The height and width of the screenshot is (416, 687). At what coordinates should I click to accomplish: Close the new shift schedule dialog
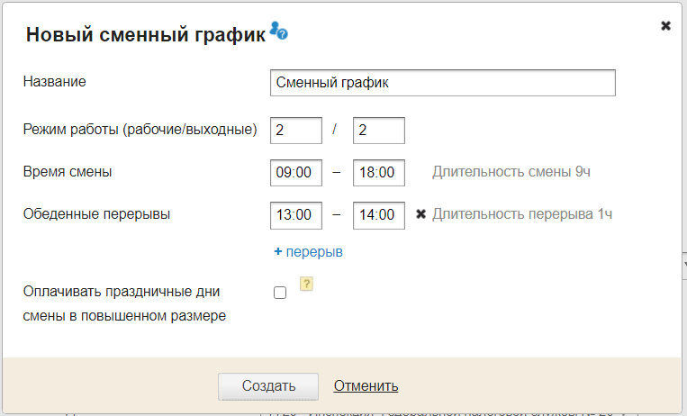click(665, 26)
